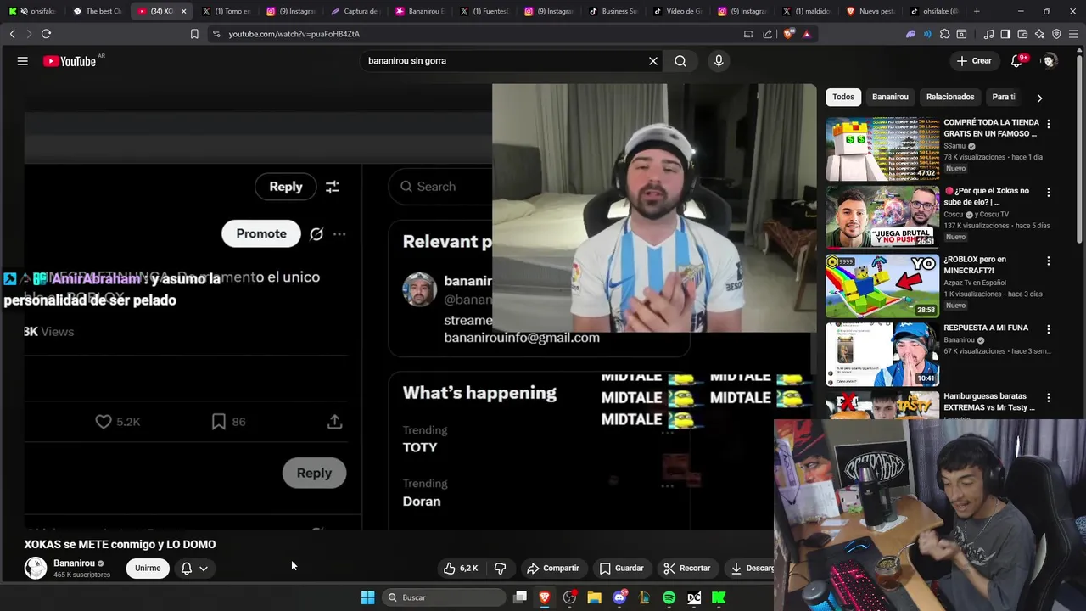Image resolution: width=1086 pixels, height=611 pixels.
Task: Open Task View from the taskbar
Action: 520,597
